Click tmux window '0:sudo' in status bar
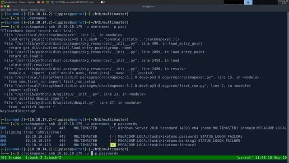 [15, 158]
